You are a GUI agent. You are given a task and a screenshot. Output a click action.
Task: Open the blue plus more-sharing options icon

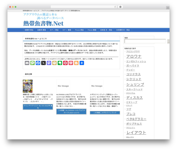[x=82, y=63]
